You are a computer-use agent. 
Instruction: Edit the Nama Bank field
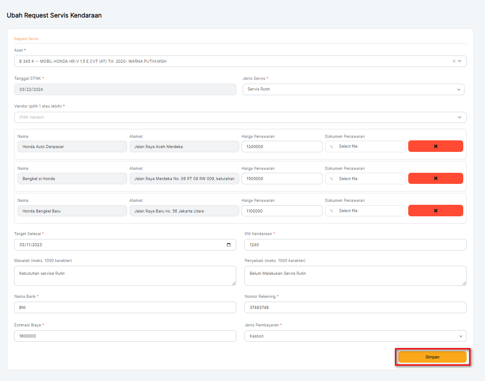(125, 308)
